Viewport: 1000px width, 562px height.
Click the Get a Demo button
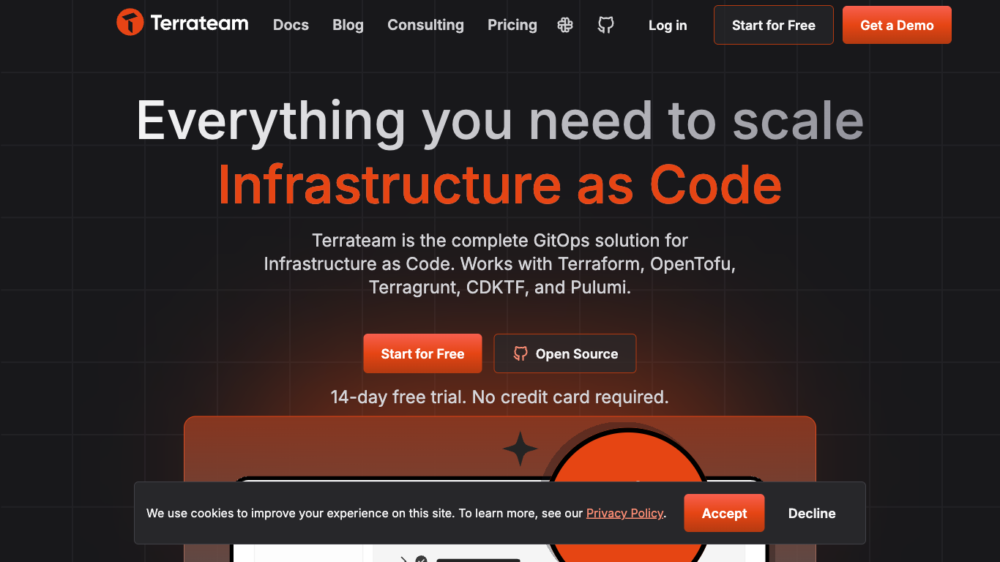click(897, 25)
